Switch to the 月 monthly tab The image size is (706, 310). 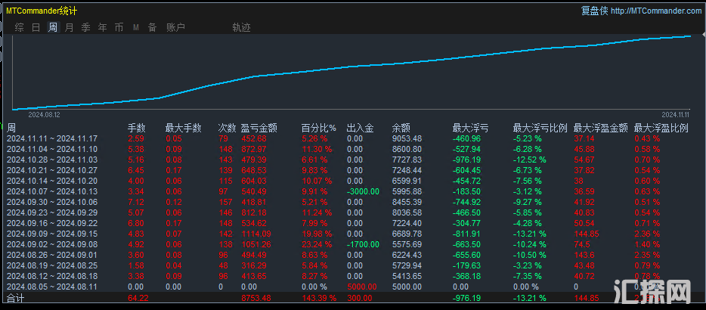click(69, 27)
